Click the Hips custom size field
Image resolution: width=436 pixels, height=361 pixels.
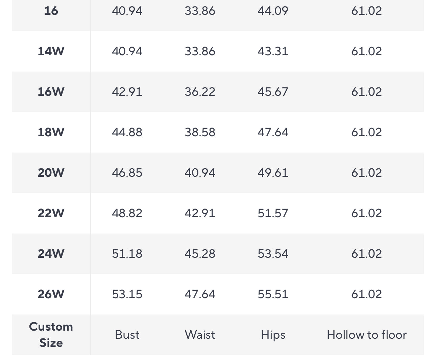tap(273, 335)
